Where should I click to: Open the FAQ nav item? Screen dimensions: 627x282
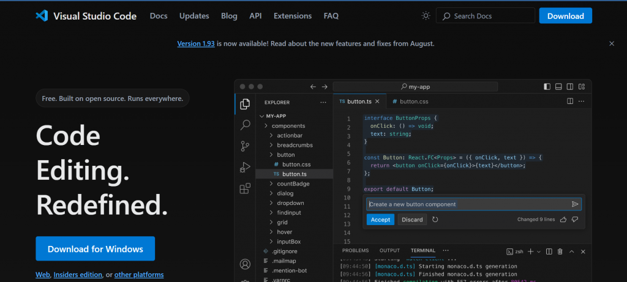coord(331,16)
